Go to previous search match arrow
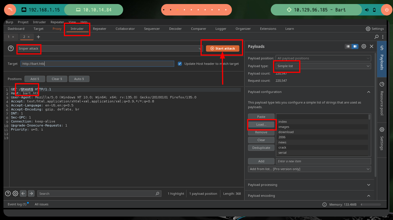This screenshot has height=220, width=393. tap(23, 193)
